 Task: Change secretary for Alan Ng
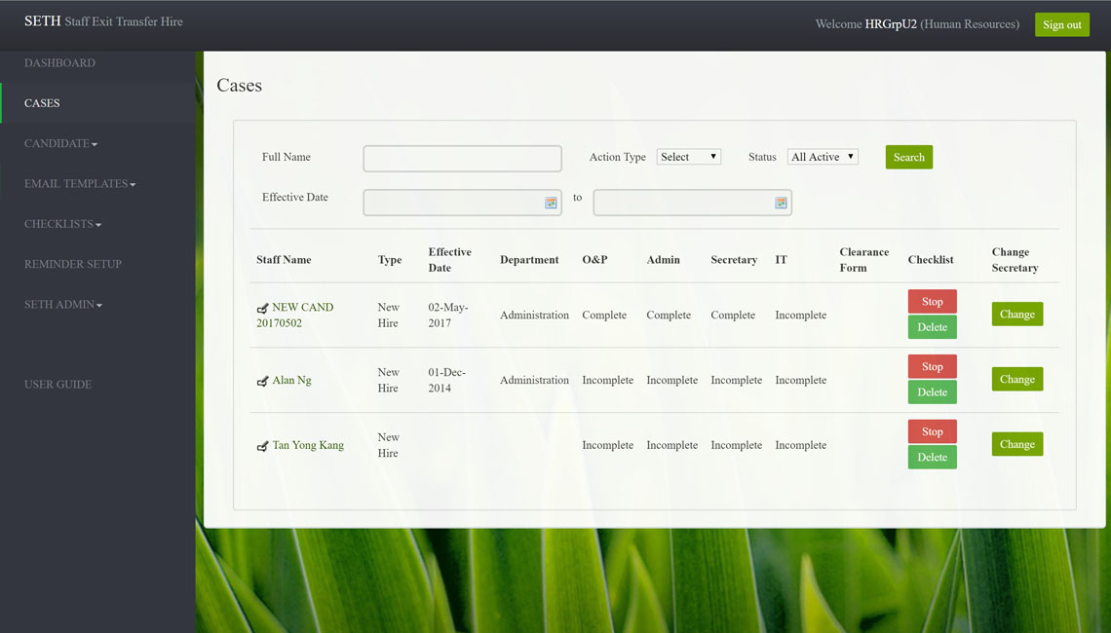pos(1017,380)
